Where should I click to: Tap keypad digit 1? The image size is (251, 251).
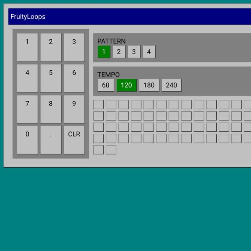[x=27, y=47]
